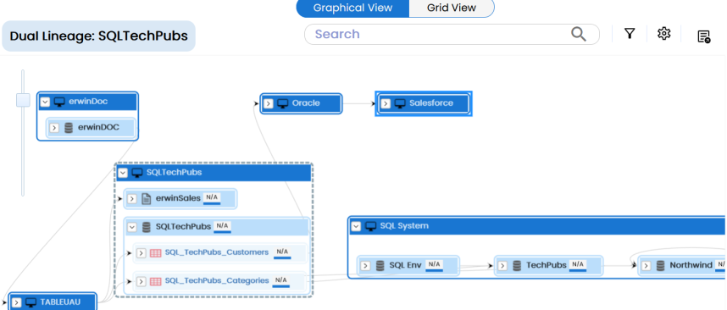Expand the SQL_TechPubs_Categories table
The width and height of the screenshot is (727, 310).
pos(142,281)
